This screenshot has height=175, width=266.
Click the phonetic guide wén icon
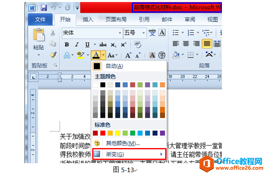click(152, 32)
